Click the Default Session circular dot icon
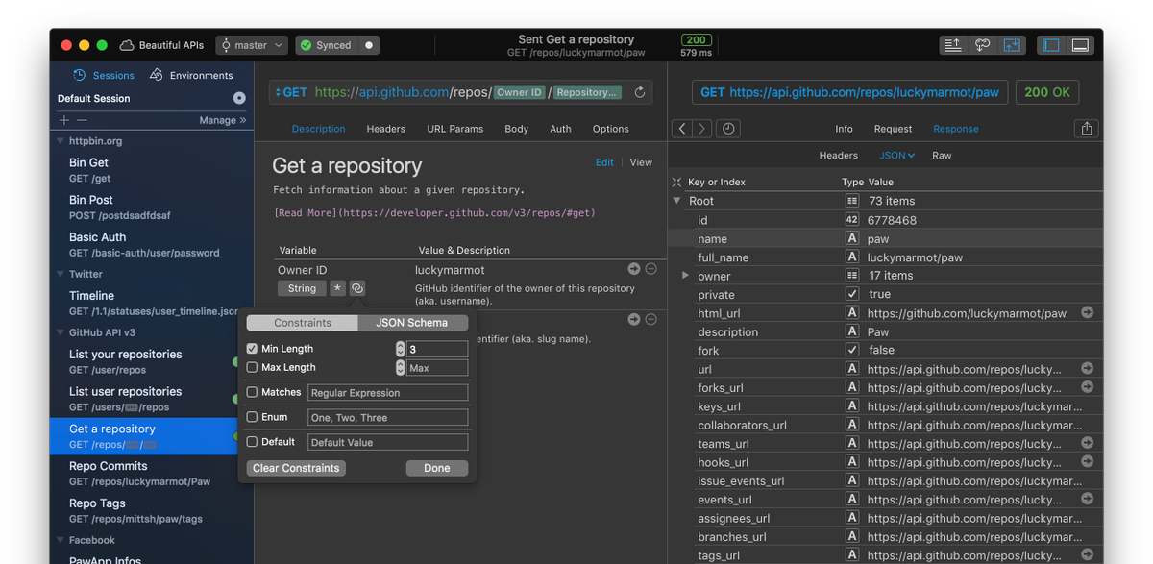1153x564 pixels. (239, 98)
